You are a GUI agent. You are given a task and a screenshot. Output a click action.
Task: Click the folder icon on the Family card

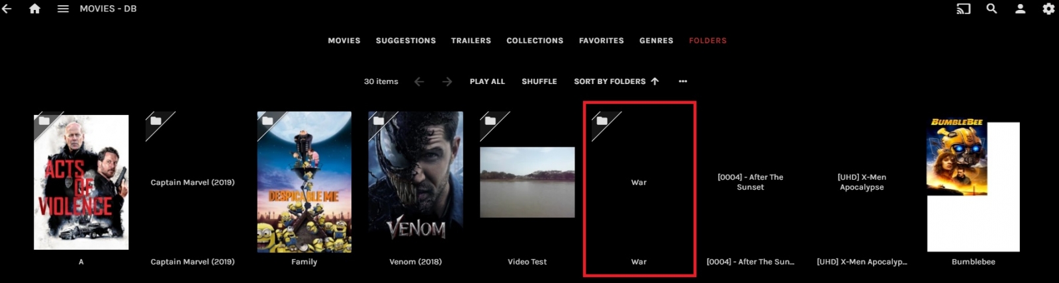point(267,121)
